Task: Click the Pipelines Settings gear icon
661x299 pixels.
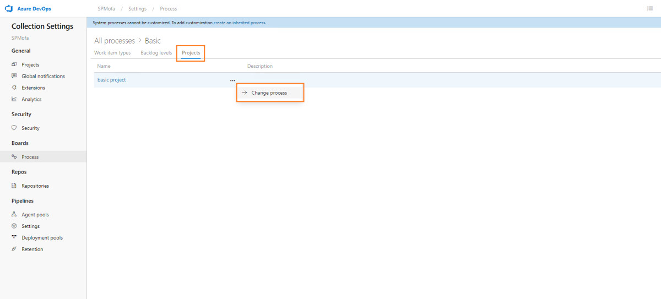Action: click(14, 226)
